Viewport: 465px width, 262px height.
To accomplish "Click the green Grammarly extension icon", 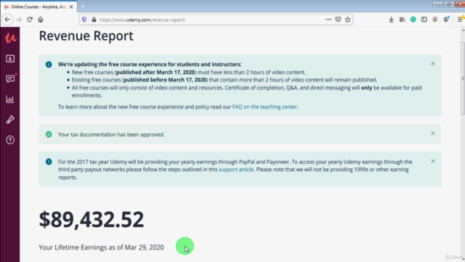I will (x=413, y=20).
